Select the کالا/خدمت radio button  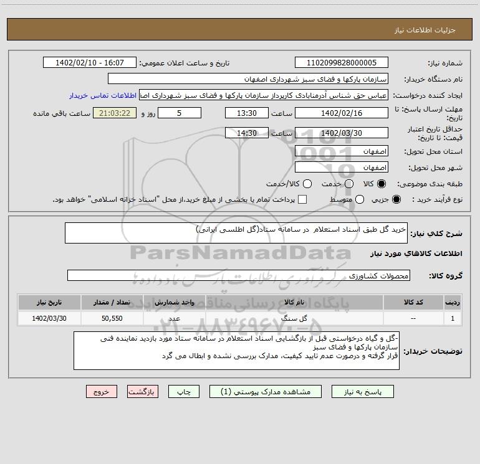click(x=307, y=184)
